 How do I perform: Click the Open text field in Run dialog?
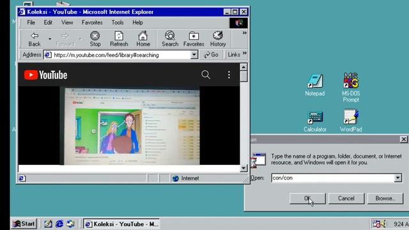point(333,178)
